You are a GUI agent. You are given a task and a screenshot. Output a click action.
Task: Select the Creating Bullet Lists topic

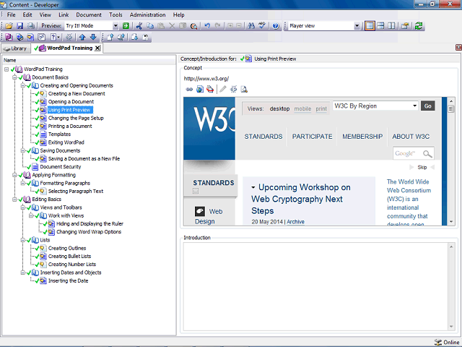pos(69,257)
